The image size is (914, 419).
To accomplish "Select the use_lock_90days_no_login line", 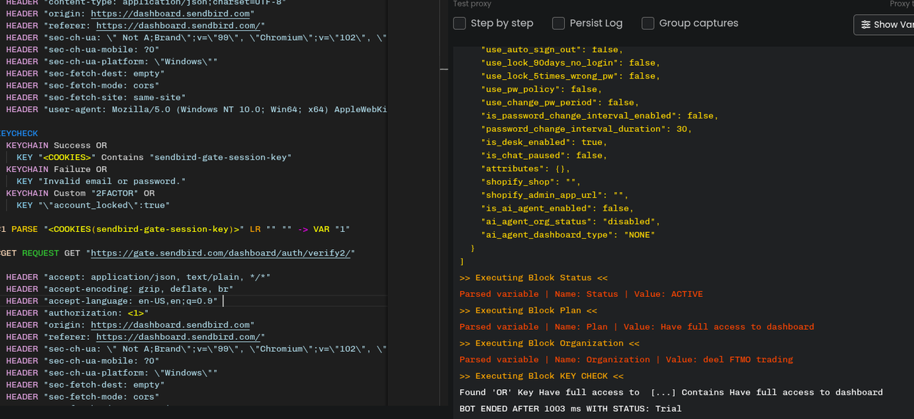I will pos(571,63).
